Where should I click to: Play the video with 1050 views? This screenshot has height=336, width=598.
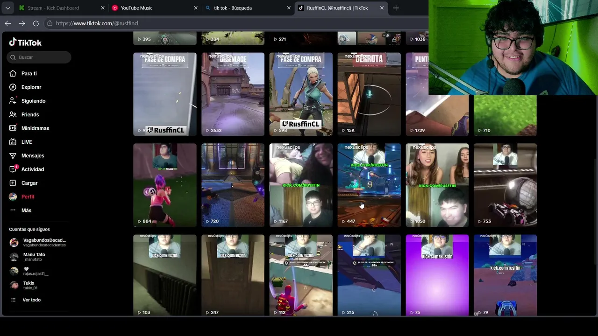pyautogui.click(x=437, y=185)
